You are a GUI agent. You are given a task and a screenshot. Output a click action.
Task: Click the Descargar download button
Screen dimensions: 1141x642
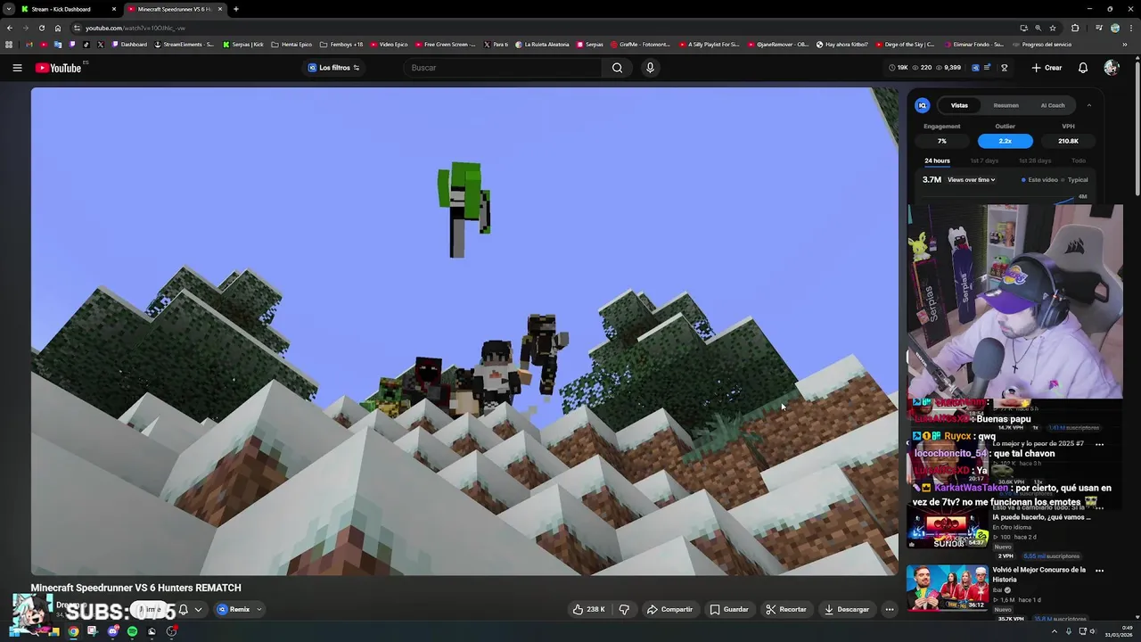point(847,609)
